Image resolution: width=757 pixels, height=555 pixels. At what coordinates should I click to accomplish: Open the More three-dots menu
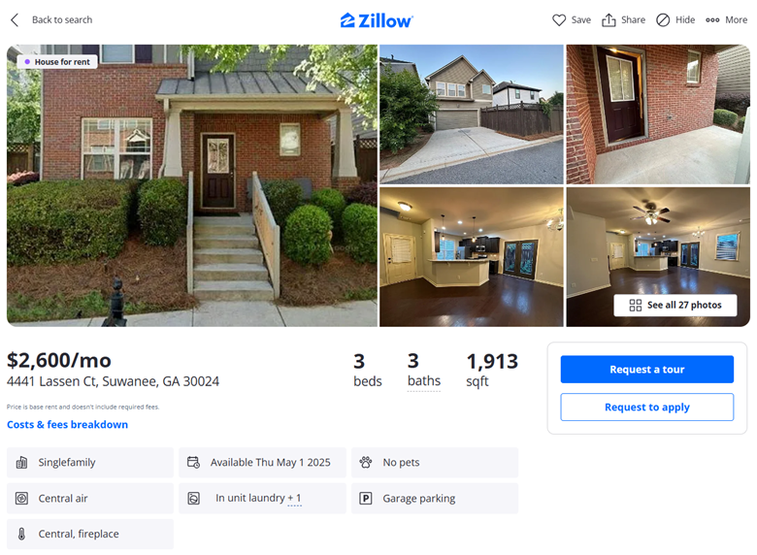[712, 19]
